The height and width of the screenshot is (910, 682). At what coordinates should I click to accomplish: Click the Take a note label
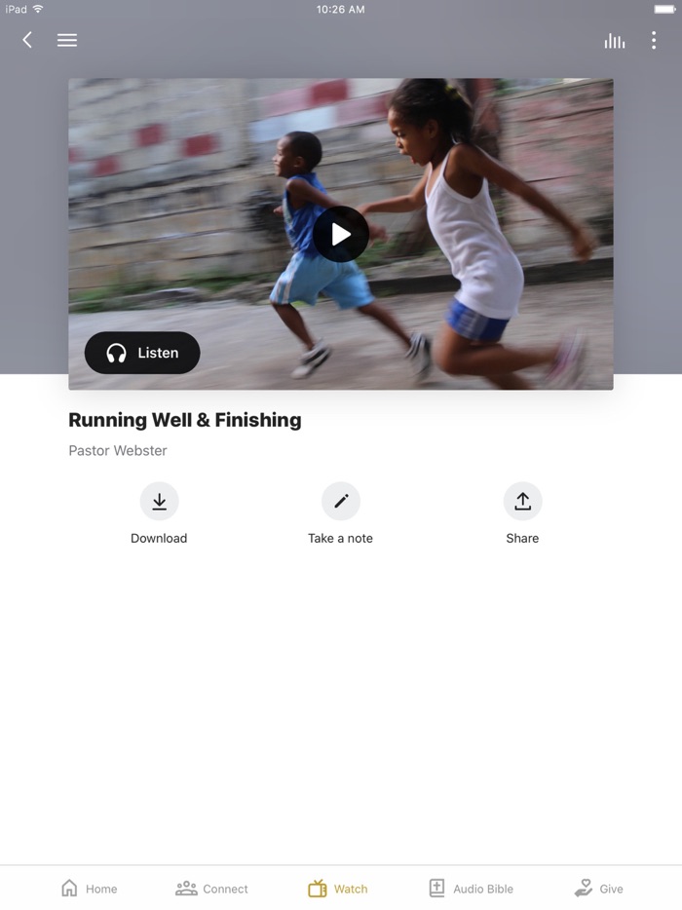(x=341, y=539)
